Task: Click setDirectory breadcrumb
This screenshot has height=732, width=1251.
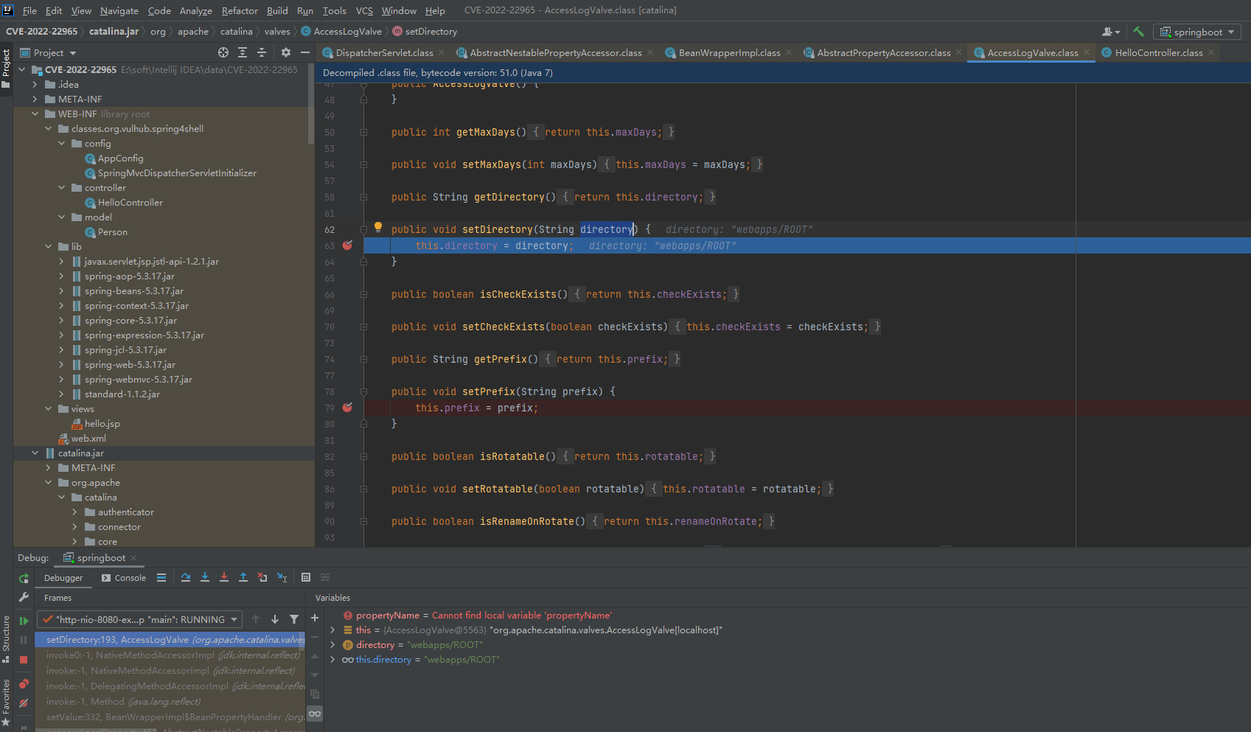Action: point(425,31)
